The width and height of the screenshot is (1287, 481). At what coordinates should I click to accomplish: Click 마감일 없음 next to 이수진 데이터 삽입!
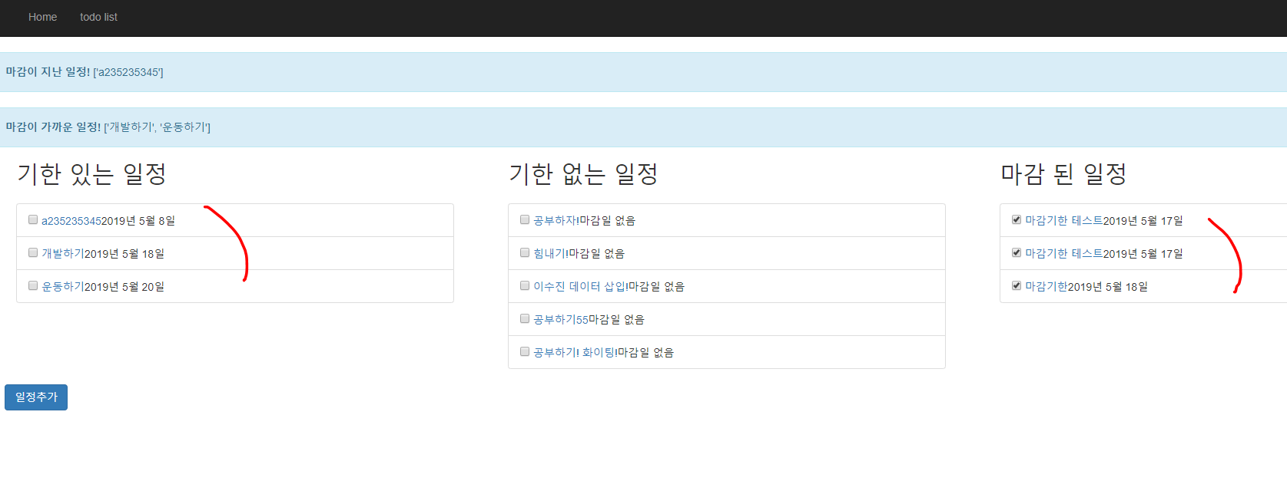656,287
